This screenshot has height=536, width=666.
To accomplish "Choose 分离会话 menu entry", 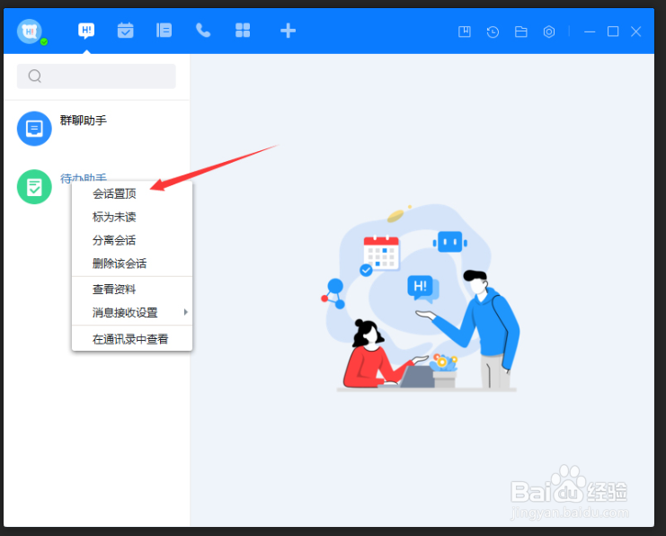I will click(x=132, y=240).
